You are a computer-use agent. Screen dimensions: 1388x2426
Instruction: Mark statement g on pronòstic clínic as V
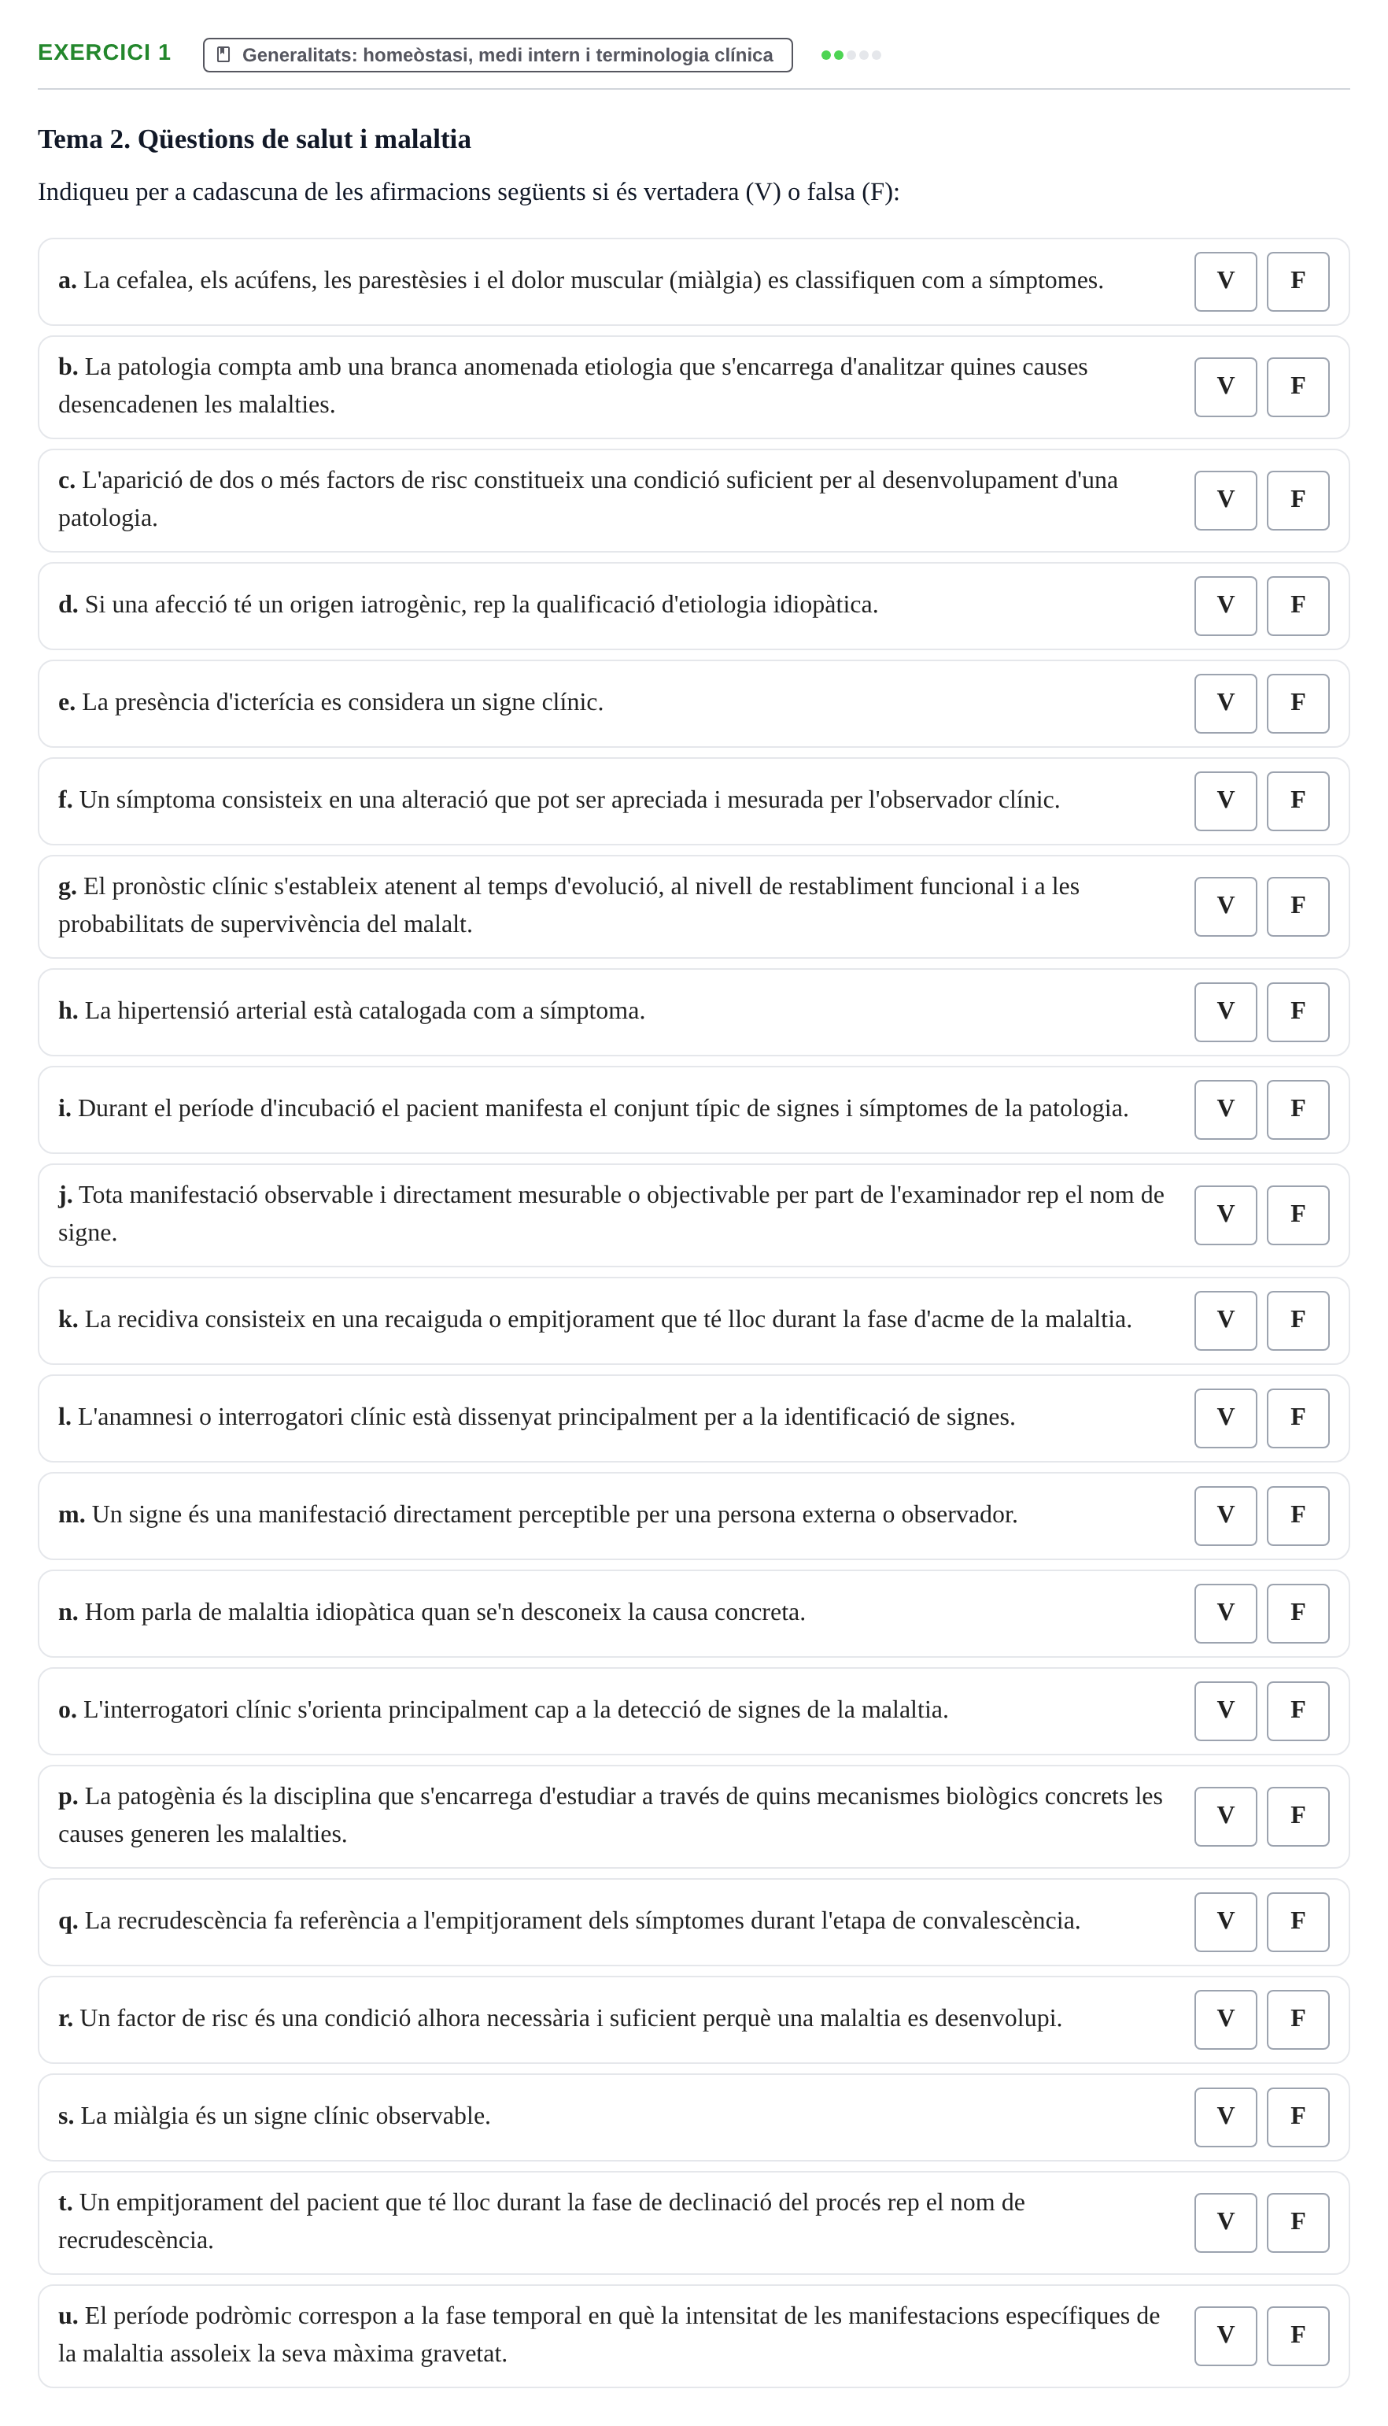coord(1225,907)
